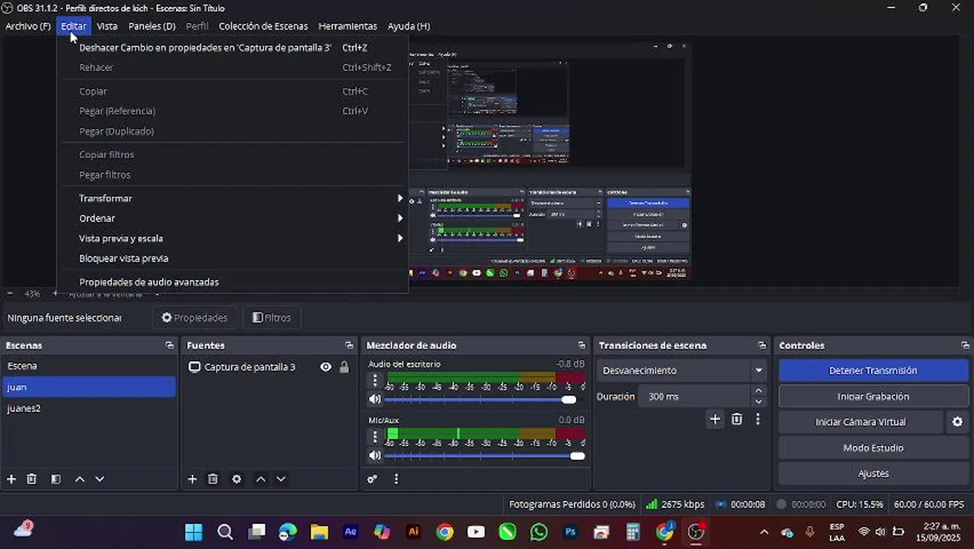
Task: Open virtual camera settings gear
Action: [x=957, y=422]
